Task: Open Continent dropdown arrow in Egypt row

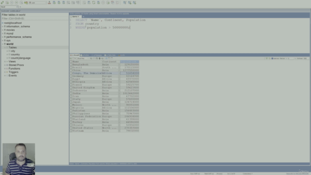Action: (119, 79)
